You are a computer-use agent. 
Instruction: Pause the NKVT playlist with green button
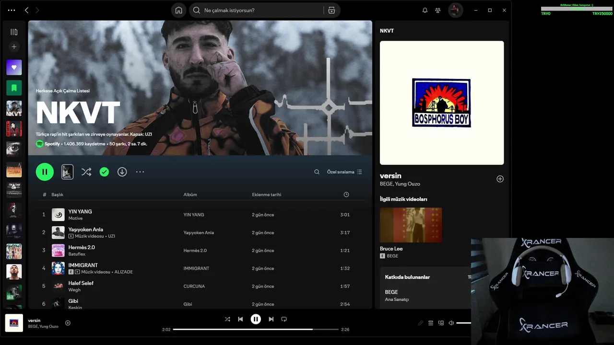pyautogui.click(x=45, y=172)
